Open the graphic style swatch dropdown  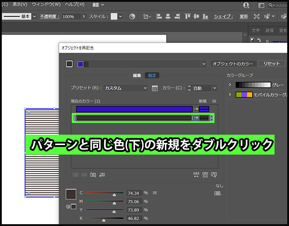point(121,16)
